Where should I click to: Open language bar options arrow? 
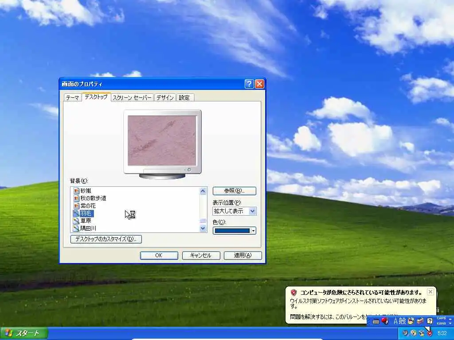450,323
